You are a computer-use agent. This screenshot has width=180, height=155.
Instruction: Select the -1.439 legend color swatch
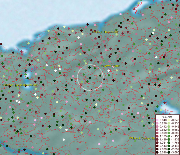pos(169,139)
